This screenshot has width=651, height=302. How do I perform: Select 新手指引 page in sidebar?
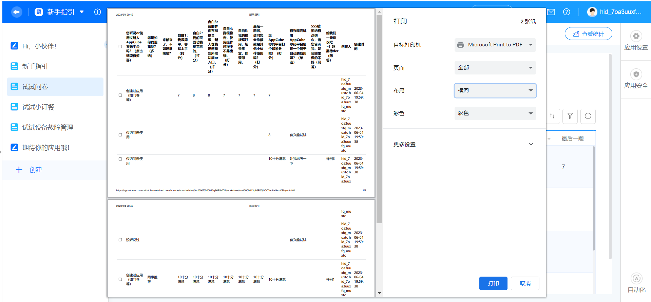(x=55, y=66)
